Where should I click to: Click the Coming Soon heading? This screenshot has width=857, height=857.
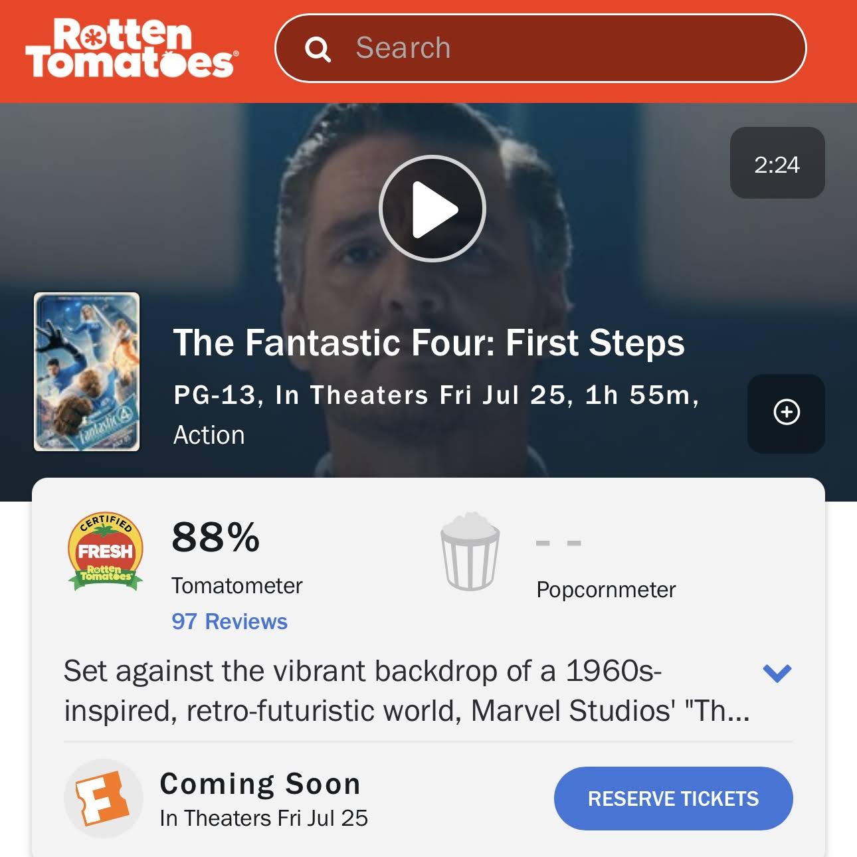(260, 784)
